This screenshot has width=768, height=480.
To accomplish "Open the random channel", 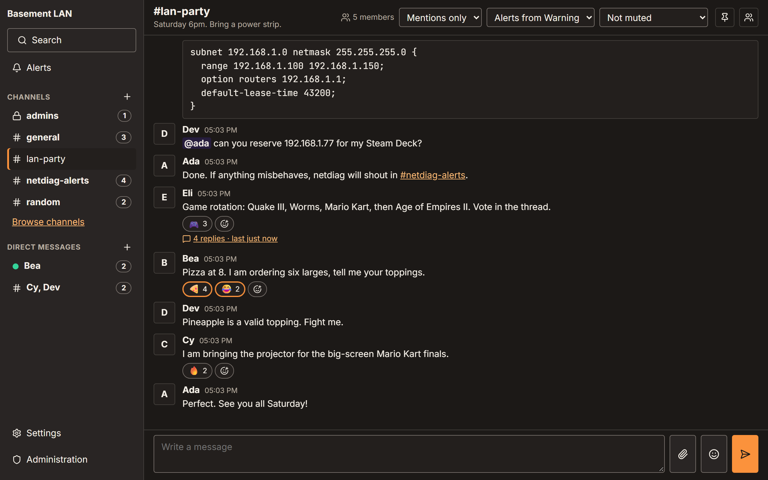I will [x=72, y=202].
